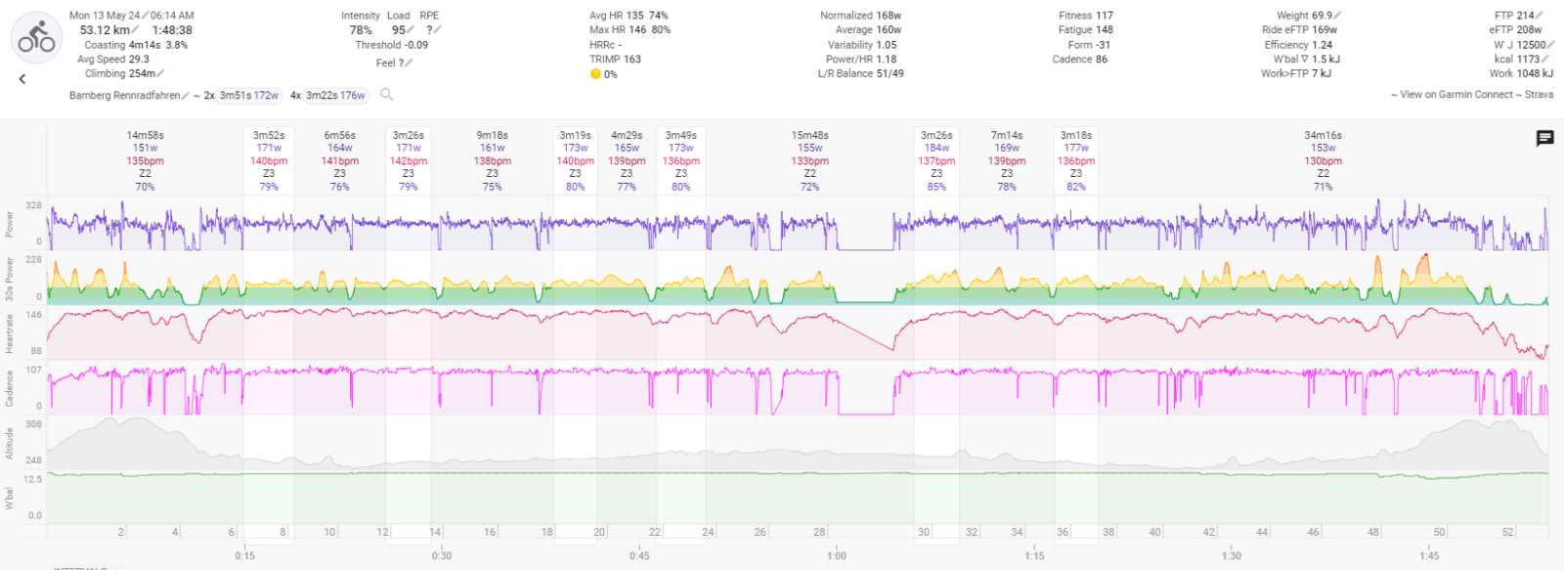
Task: Click the 30s Power chart axis label
Action: [x=10, y=279]
